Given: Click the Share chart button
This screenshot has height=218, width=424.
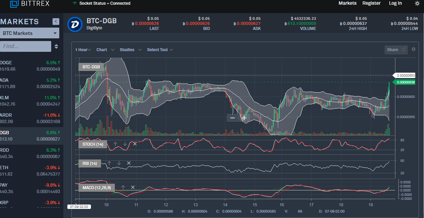Looking at the screenshot, I should (396, 50).
